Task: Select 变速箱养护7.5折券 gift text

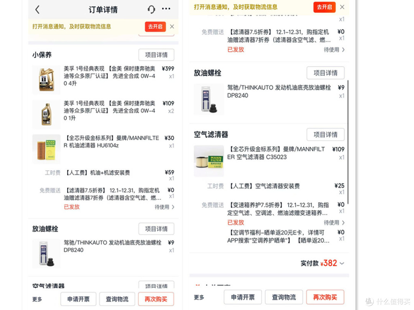Action: coord(278,209)
